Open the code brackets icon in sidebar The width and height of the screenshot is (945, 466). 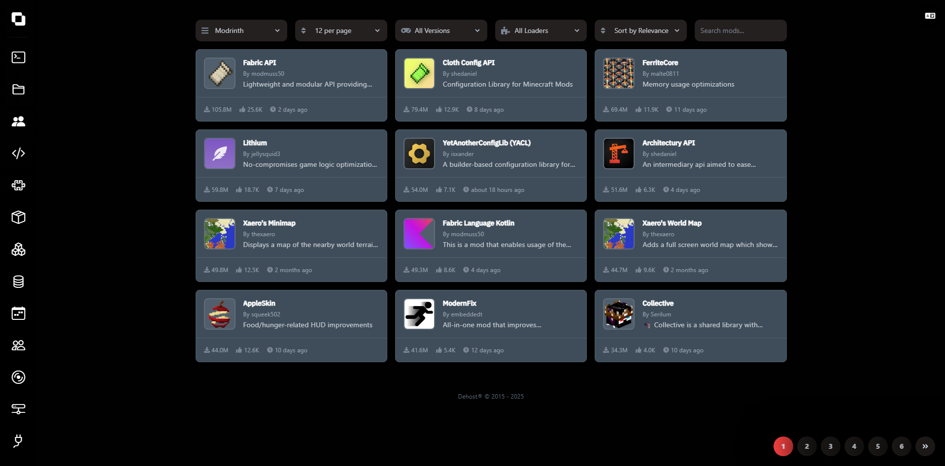[18, 154]
